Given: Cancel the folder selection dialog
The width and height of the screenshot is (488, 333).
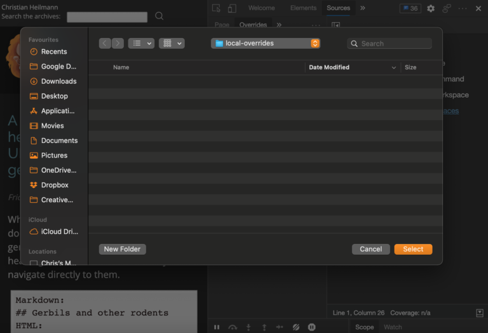Looking at the screenshot, I should [x=370, y=249].
